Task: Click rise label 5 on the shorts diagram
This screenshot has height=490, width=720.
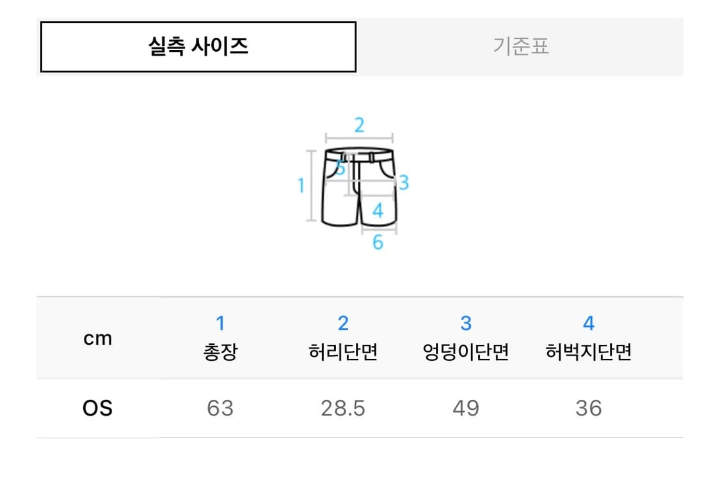Action: (x=340, y=169)
